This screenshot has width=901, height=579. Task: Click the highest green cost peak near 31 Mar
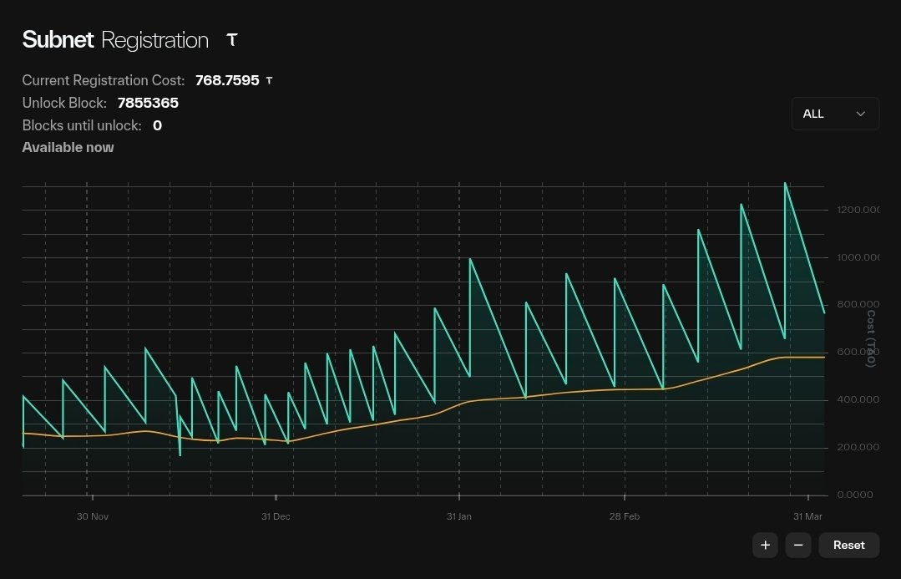click(x=786, y=183)
